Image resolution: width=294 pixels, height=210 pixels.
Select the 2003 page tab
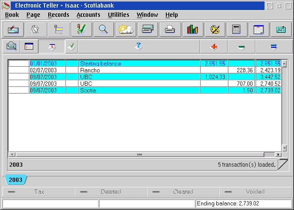[x=16, y=180]
